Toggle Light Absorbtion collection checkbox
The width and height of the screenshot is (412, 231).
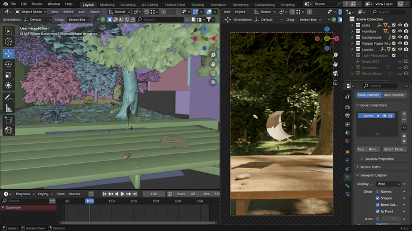tap(393, 56)
